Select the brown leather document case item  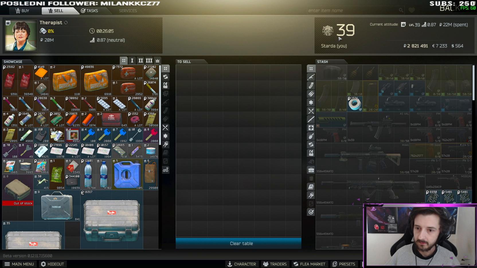pos(151,174)
